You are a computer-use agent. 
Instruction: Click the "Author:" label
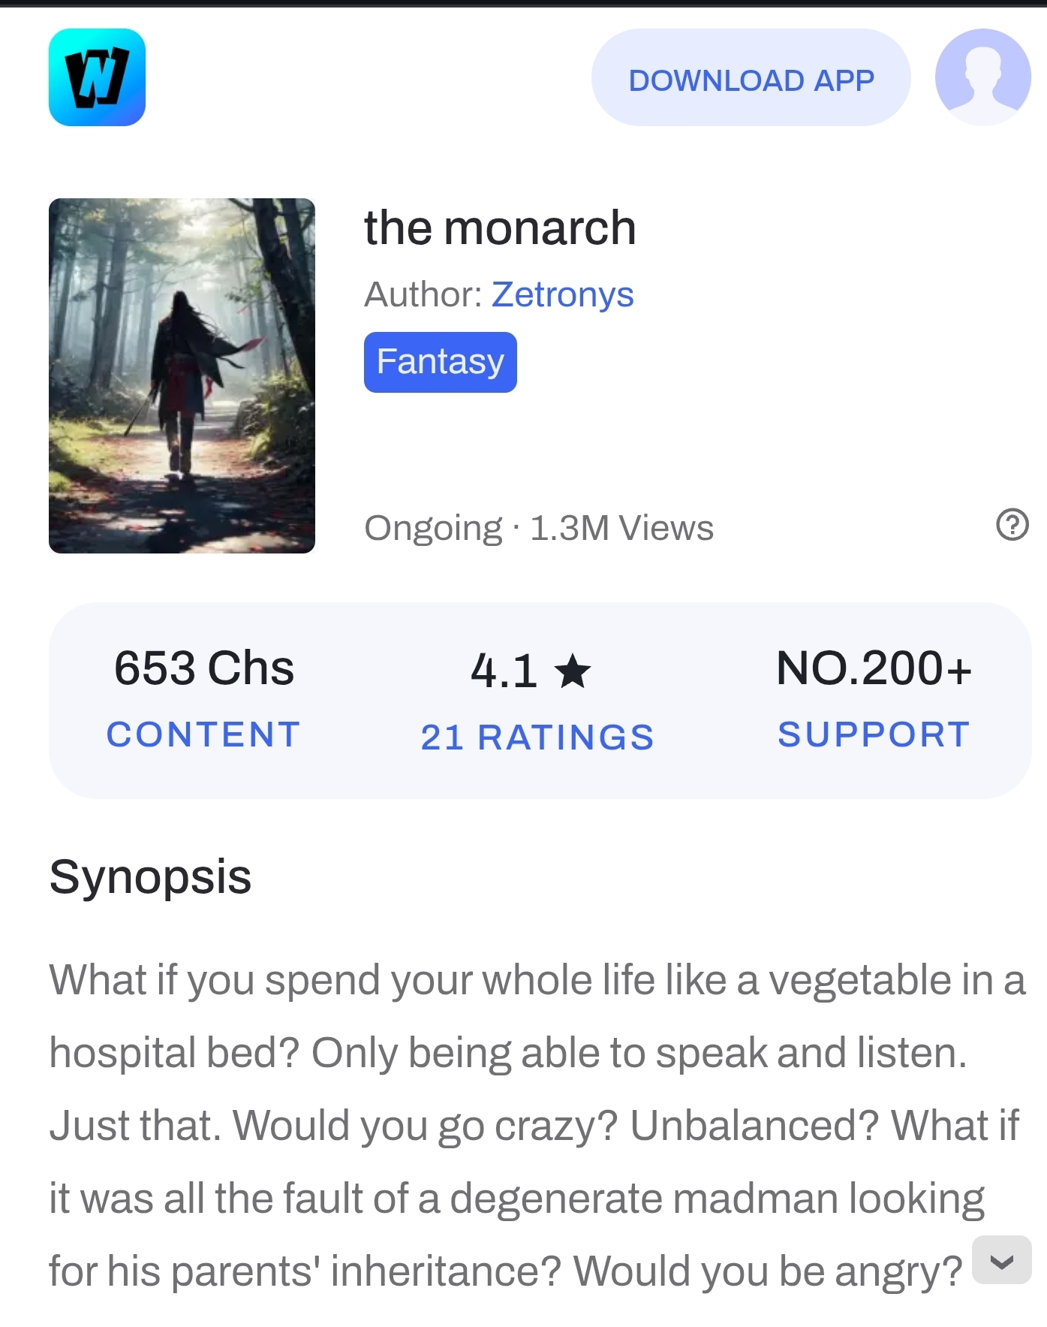pos(423,294)
